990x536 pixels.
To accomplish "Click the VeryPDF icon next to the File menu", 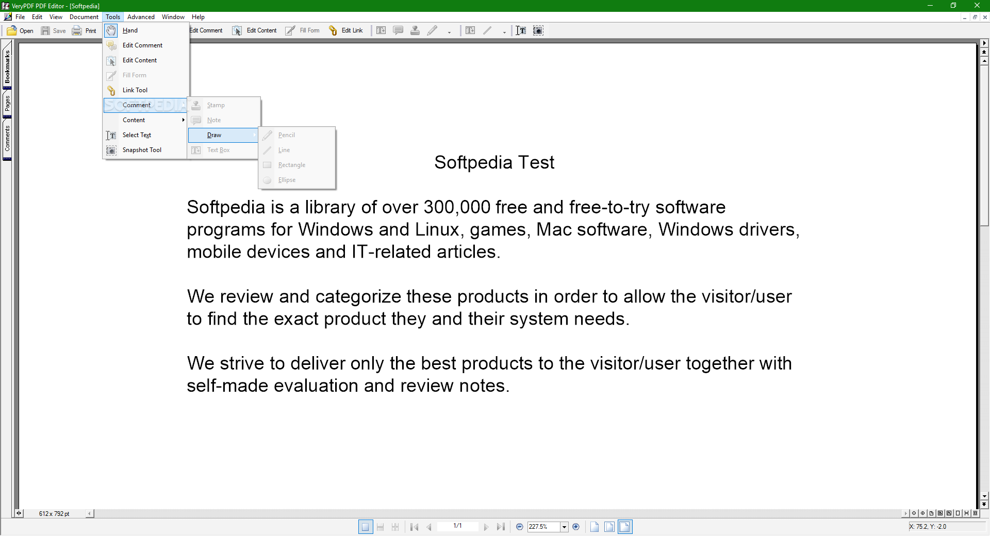I will [8, 17].
